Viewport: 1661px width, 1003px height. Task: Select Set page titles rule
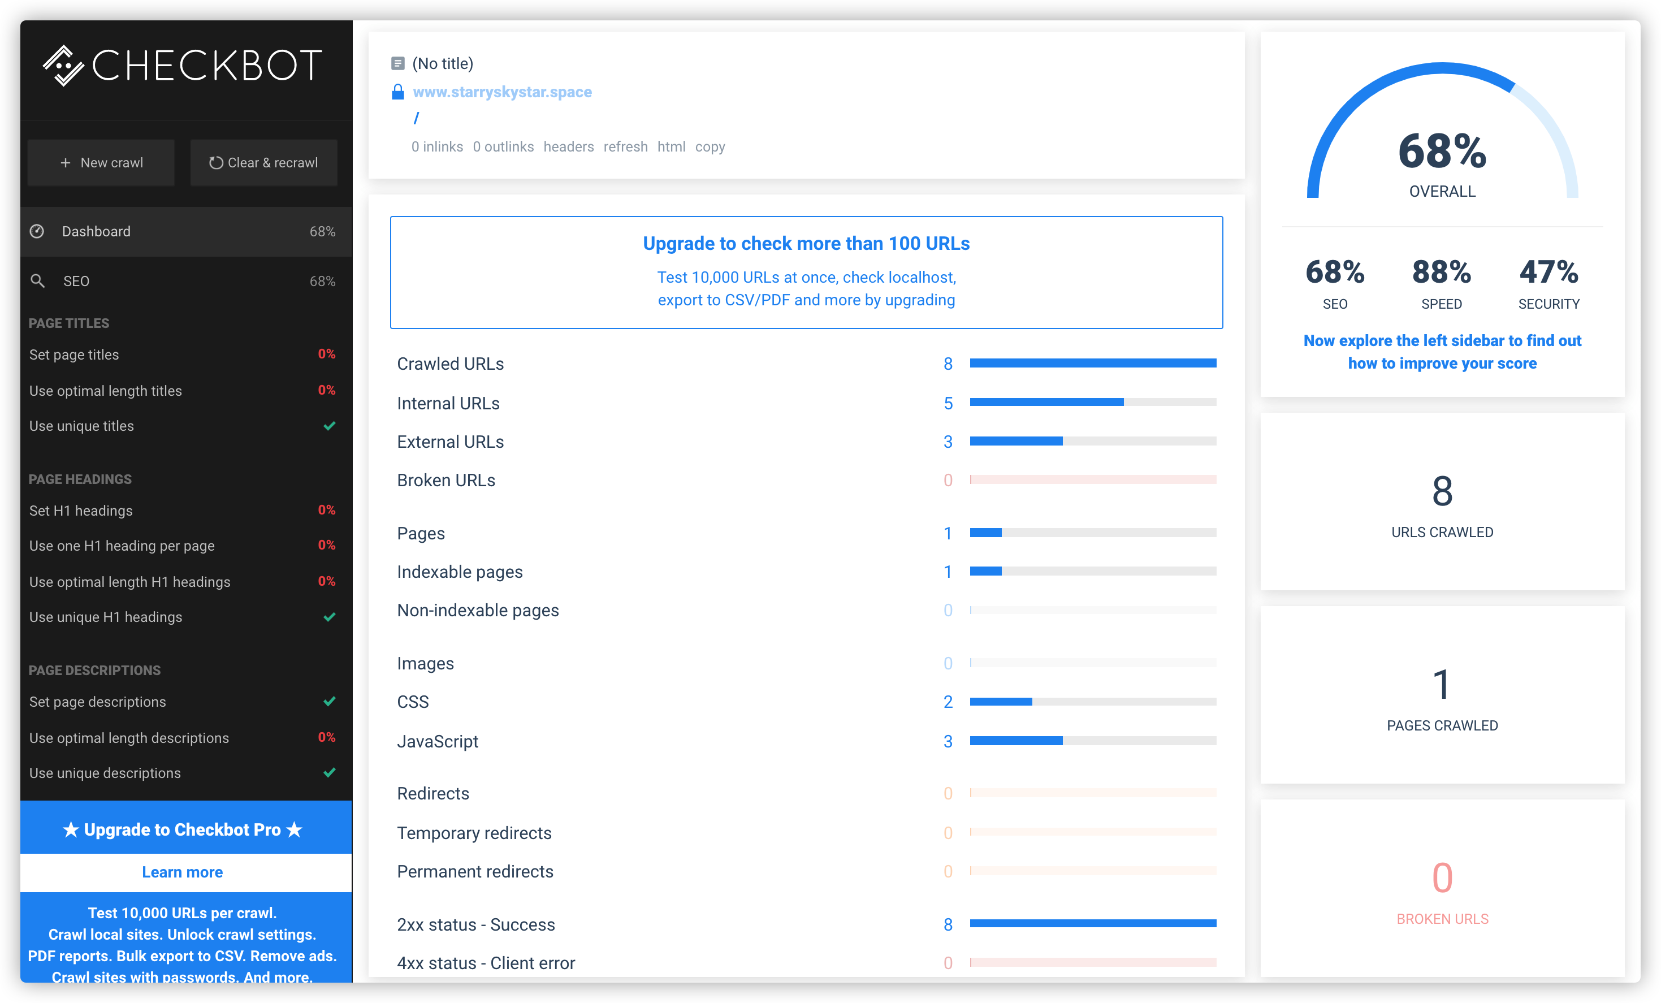pos(182,354)
